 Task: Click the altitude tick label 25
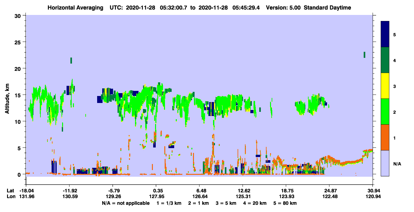click(x=18, y=42)
